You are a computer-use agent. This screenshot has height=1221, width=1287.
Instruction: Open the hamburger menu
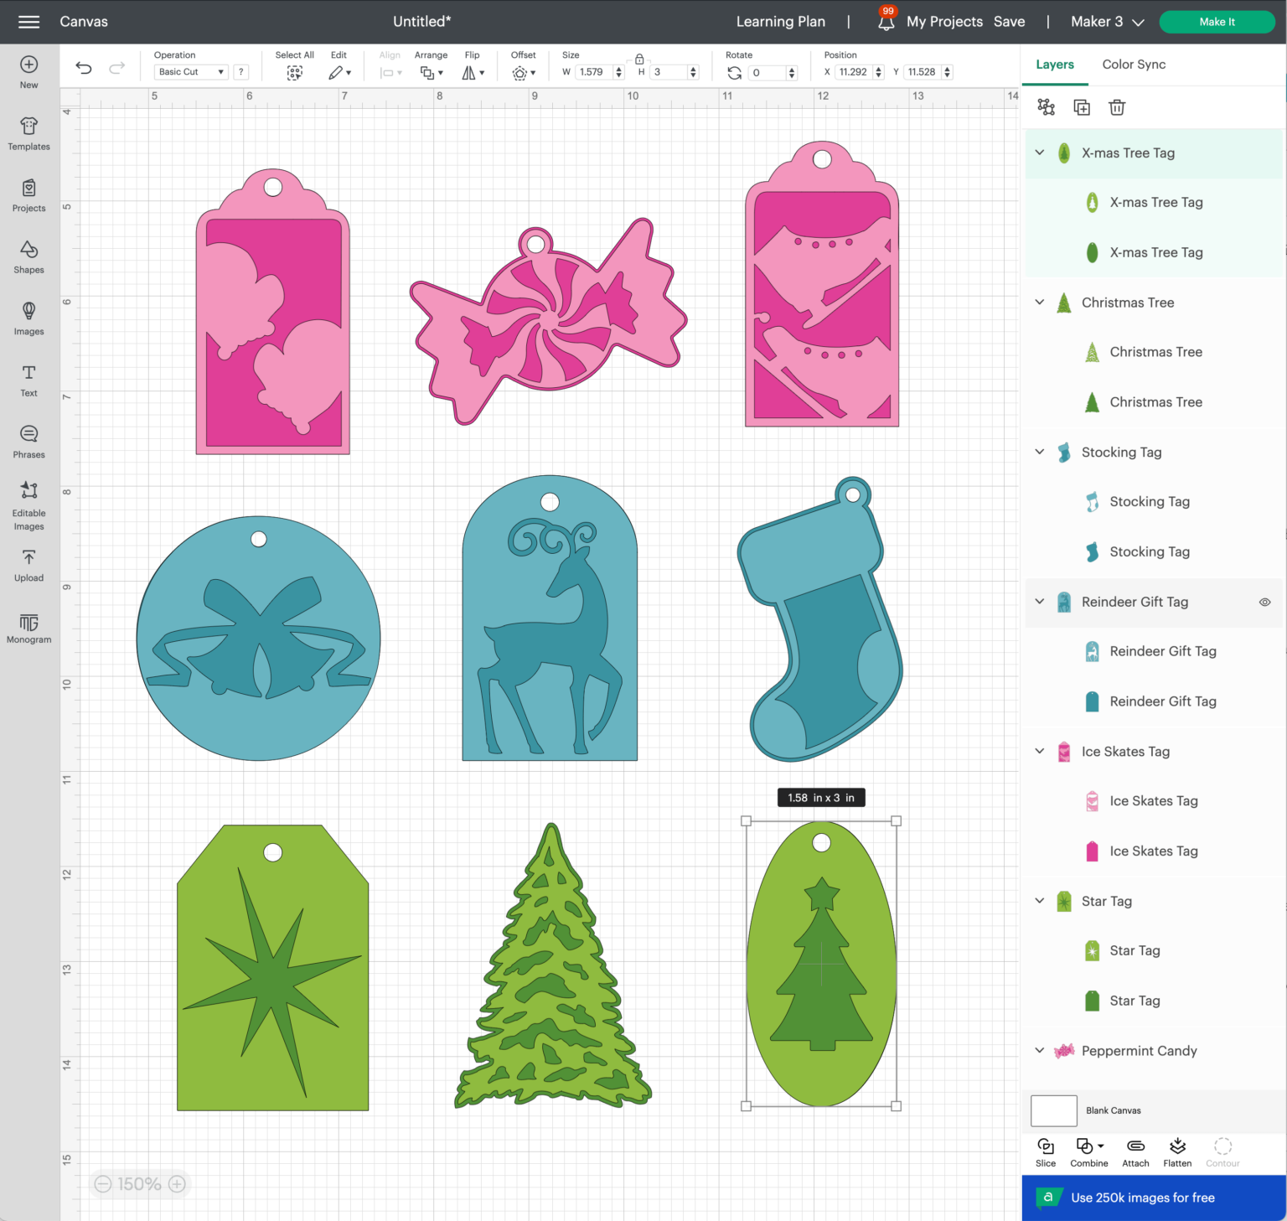(28, 22)
